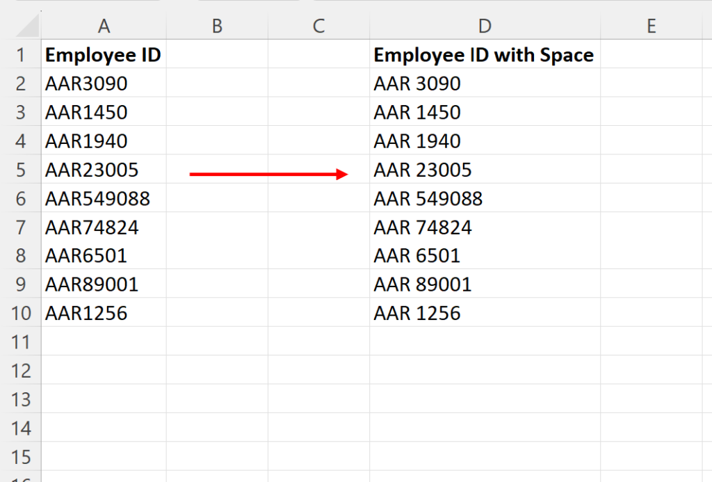Select cell containing AAR 89001

click(484, 284)
